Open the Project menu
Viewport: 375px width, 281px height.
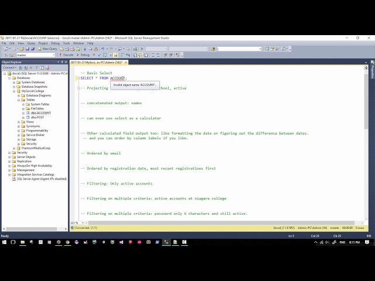(x=43, y=43)
